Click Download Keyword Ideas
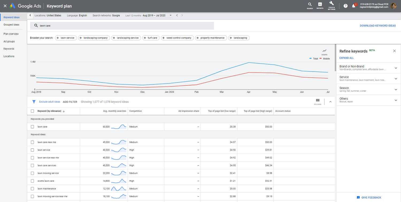 (378, 26)
